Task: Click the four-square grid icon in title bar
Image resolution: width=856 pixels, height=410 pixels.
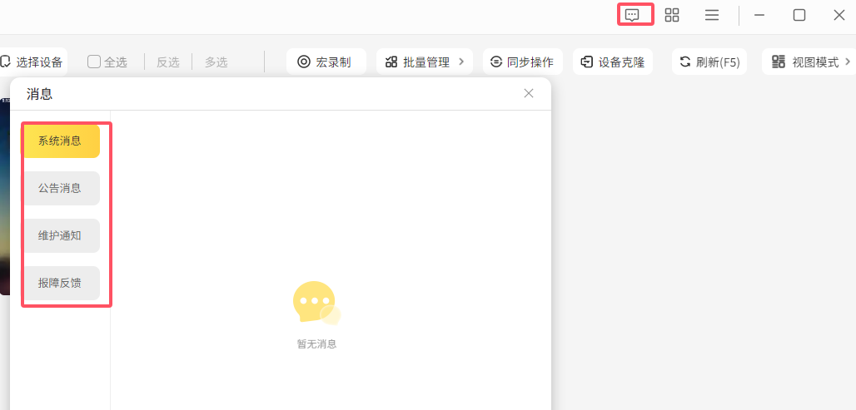Action: click(672, 15)
